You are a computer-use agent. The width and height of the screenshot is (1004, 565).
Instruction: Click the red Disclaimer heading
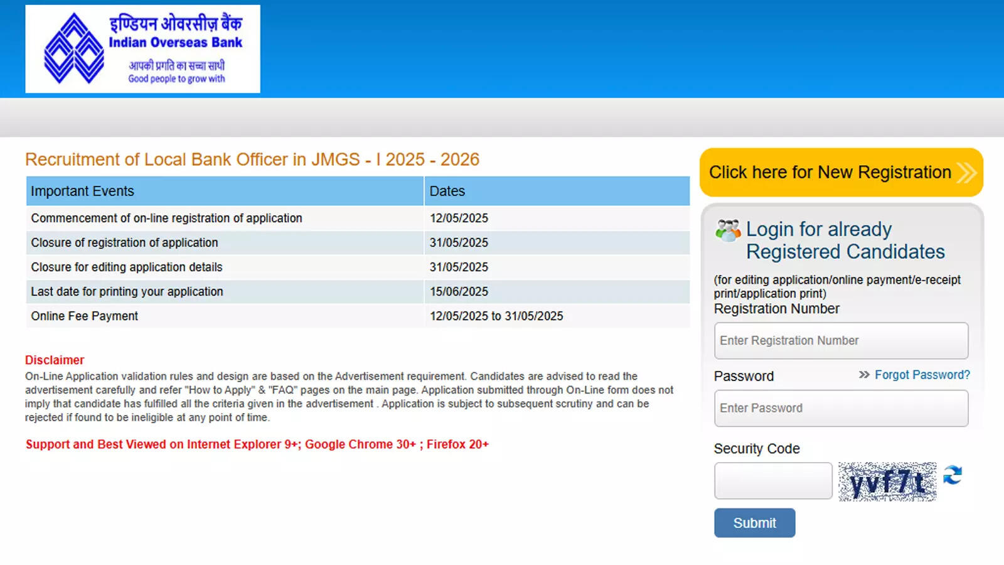click(x=55, y=360)
